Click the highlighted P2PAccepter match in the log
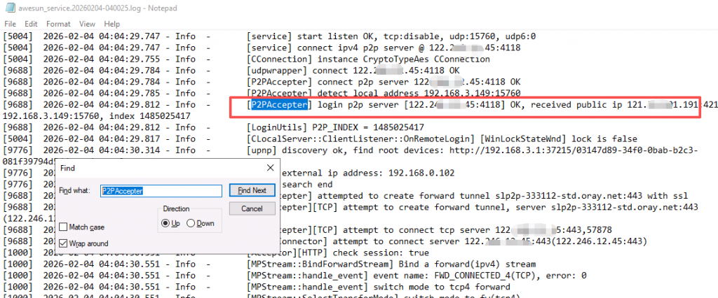This screenshot has height=298, width=718. (279, 105)
